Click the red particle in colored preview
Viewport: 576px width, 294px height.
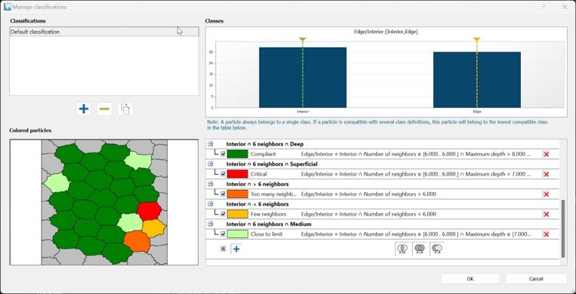coord(149,210)
